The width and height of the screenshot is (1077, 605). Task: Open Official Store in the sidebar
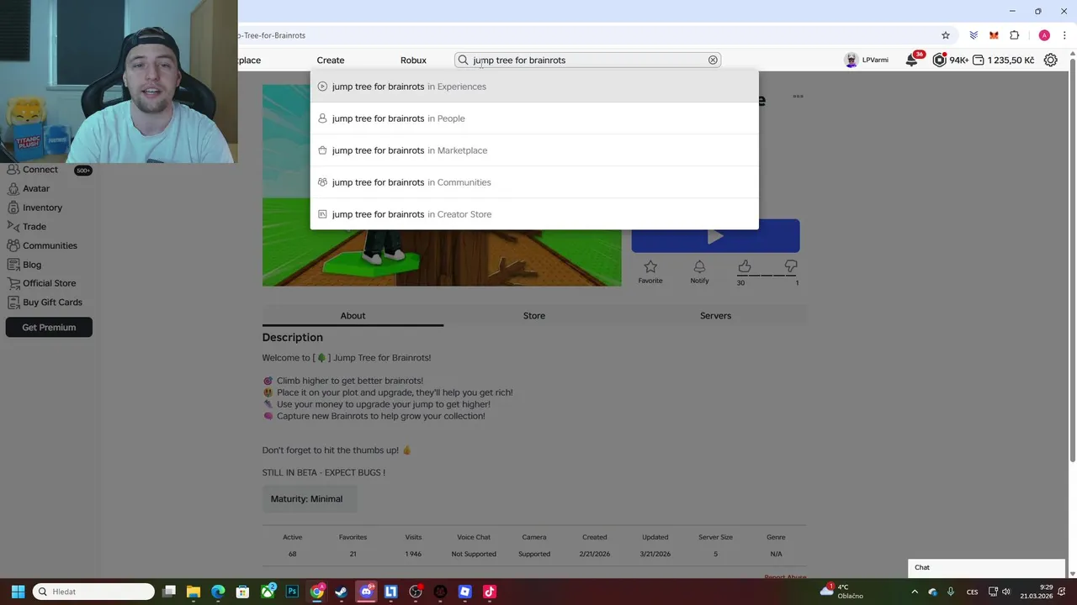click(49, 283)
